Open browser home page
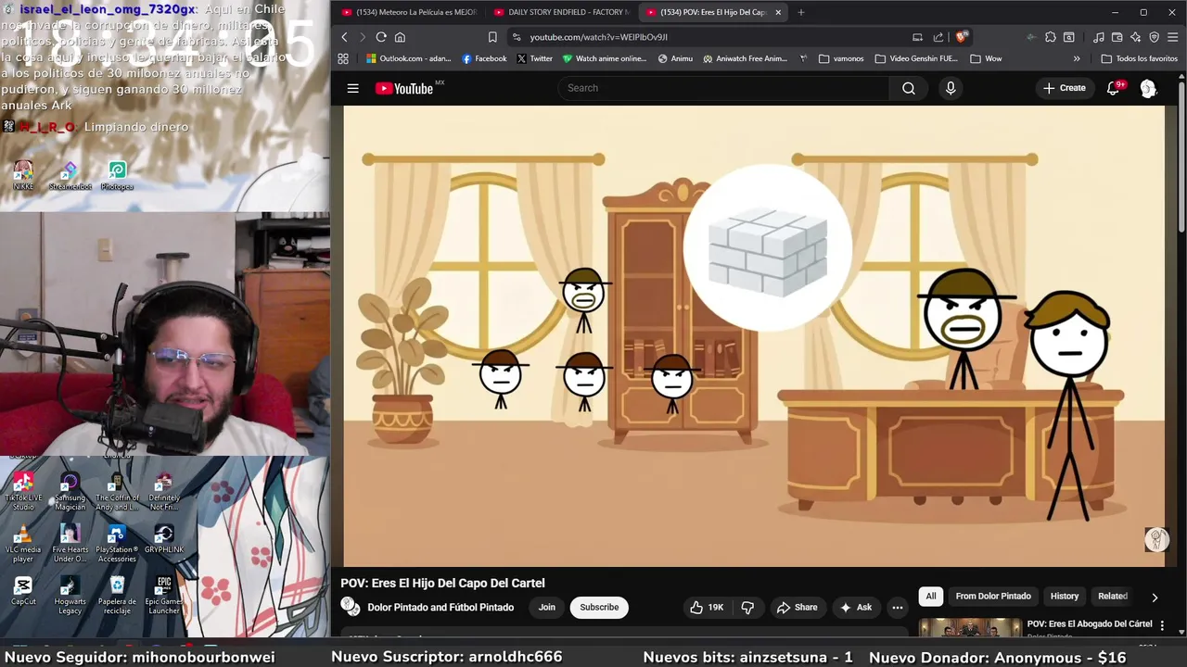This screenshot has width=1187, height=667. pos(400,37)
